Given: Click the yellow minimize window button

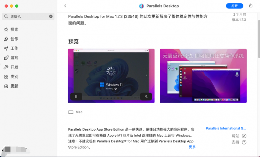Looking at the screenshot, I should coord(11,6).
